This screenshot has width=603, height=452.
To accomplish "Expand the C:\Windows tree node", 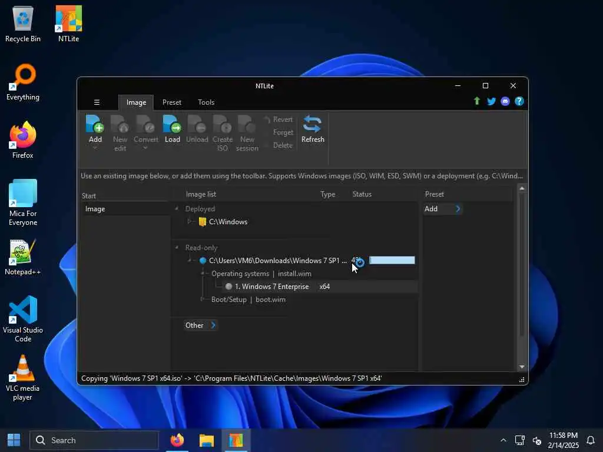I will click(x=190, y=221).
